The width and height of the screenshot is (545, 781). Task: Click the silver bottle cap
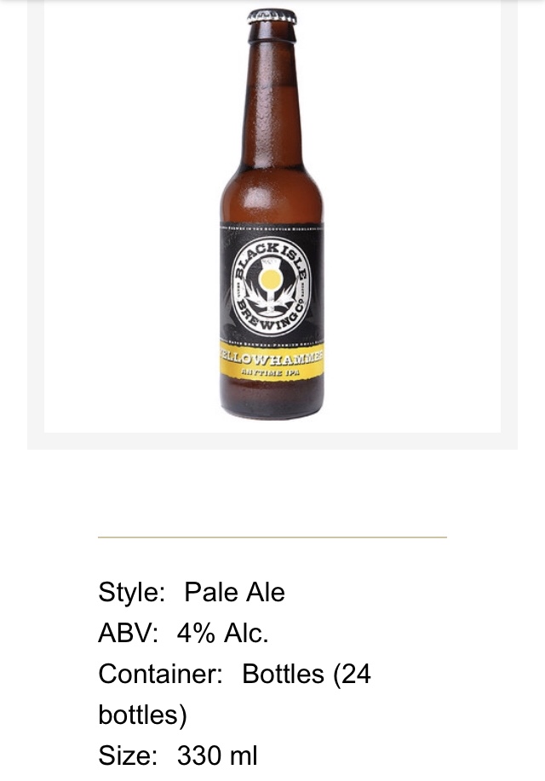coord(272,16)
